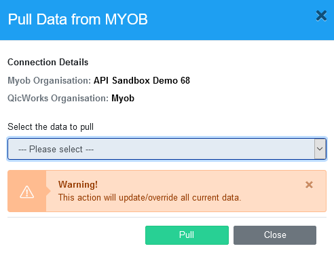Image resolution: width=334 pixels, height=257 pixels.
Task: Expand the dropdown arrow on the data selector
Action: 320,149
